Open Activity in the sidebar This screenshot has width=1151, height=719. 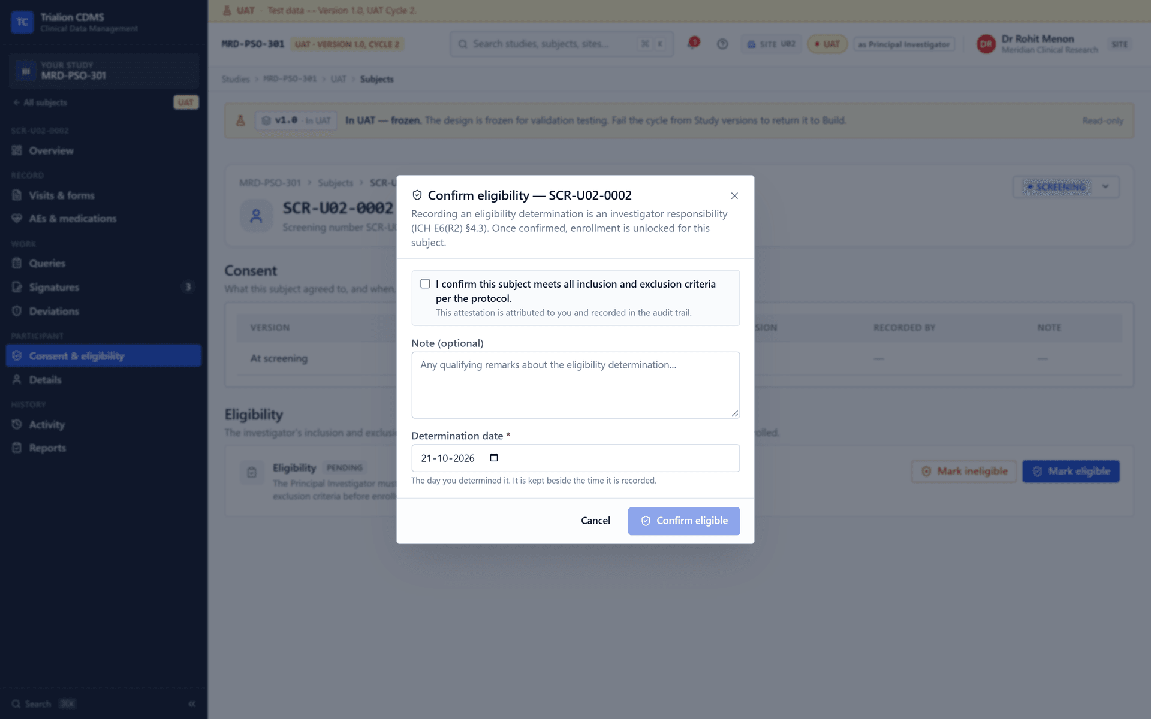tap(103, 424)
